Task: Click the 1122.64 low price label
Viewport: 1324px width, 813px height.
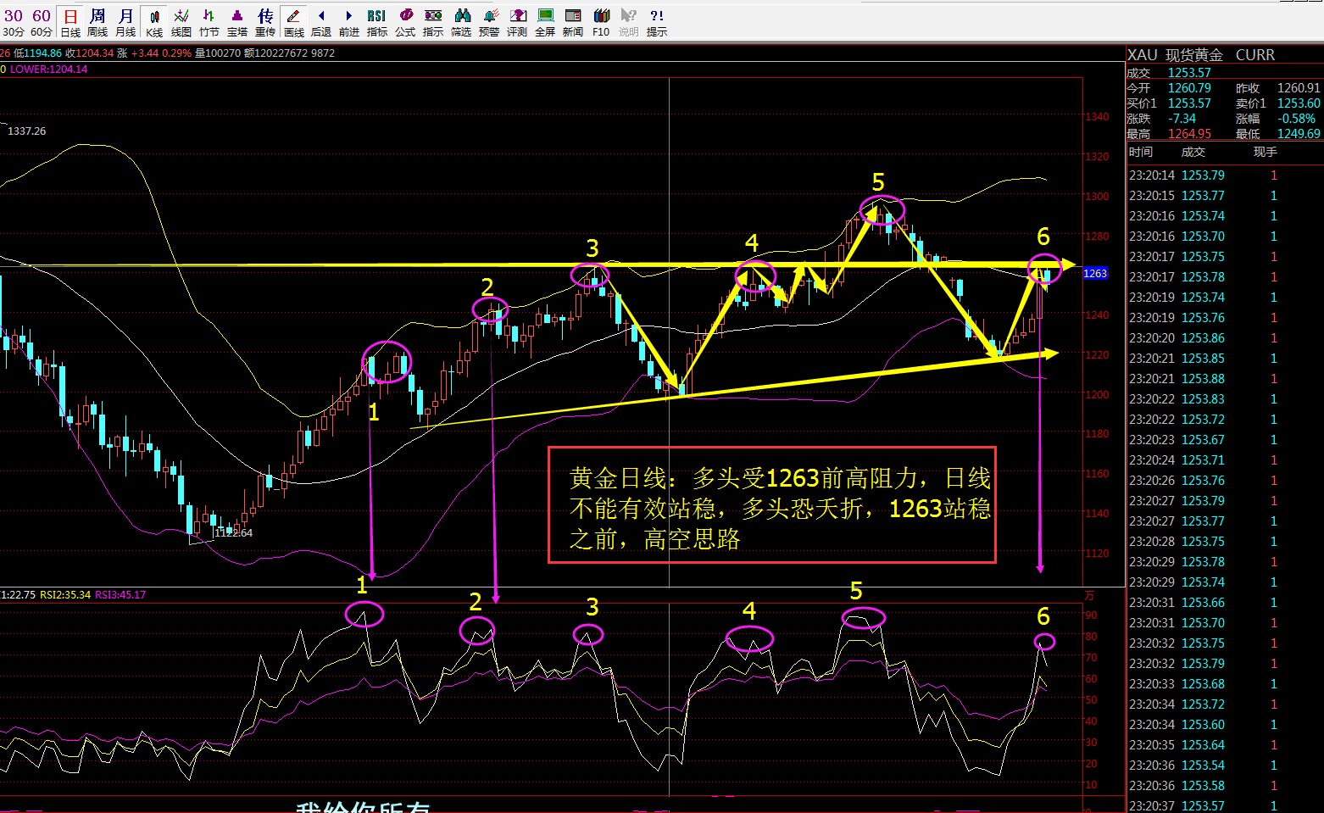Action: [x=233, y=533]
